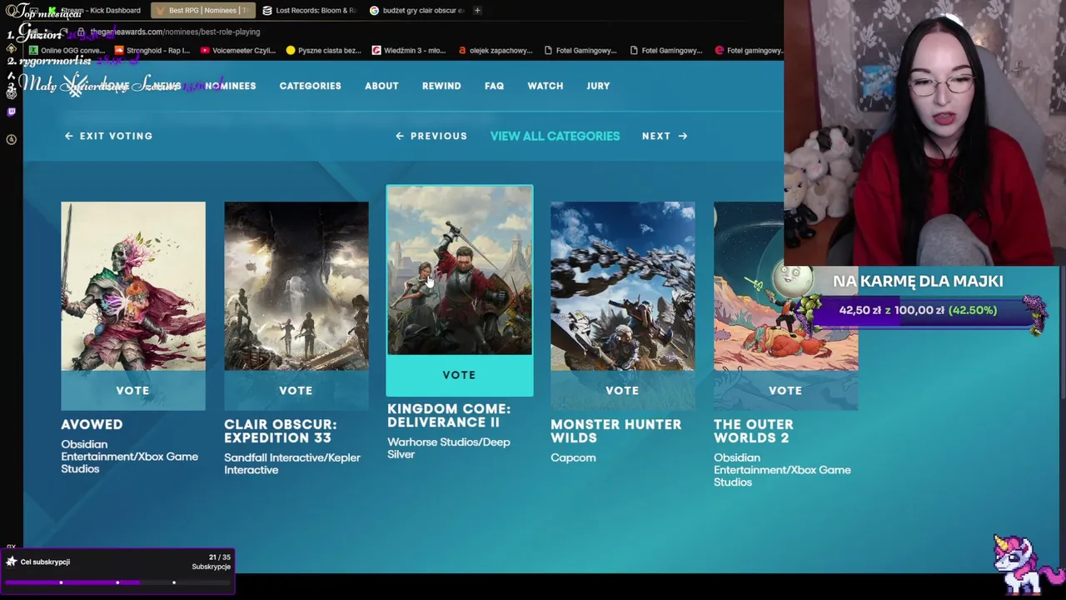The height and width of the screenshot is (600, 1066).
Task: Open the Voicemeeter YouTube bookmark
Action: tap(238, 50)
